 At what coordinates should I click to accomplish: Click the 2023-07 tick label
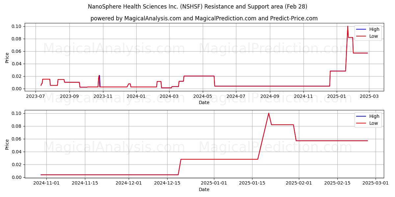coord(35,96)
